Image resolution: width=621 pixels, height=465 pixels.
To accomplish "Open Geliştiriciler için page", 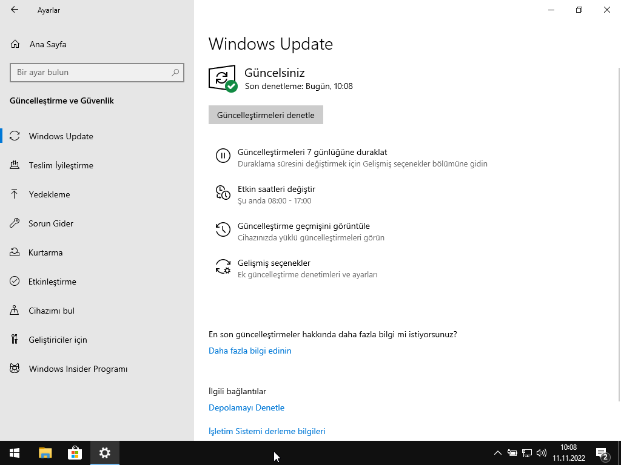I will (97, 340).
